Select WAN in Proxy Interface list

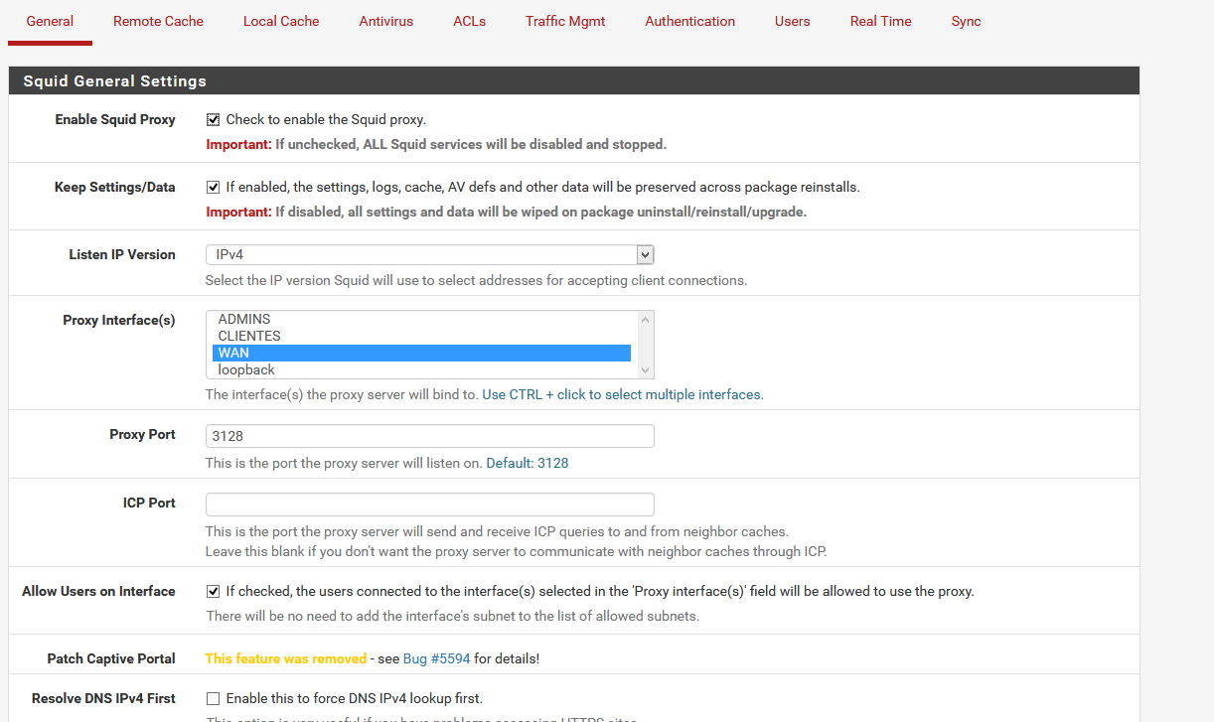pyautogui.click(x=421, y=353)
